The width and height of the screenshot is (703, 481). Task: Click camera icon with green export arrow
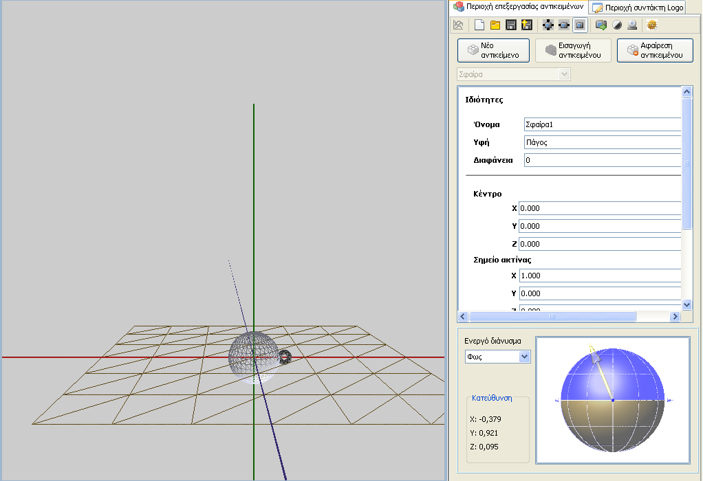(601, 25)
